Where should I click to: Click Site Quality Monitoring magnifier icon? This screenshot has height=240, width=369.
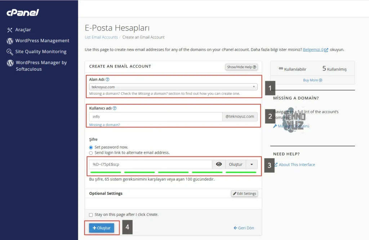click(x=10, y=52)
